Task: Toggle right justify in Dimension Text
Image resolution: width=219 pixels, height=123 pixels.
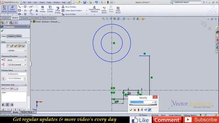Action: (x=12, y=105)
